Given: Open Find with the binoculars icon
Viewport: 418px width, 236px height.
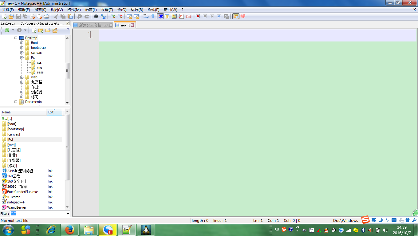Looking at the screenshot, I should (96, 16).
